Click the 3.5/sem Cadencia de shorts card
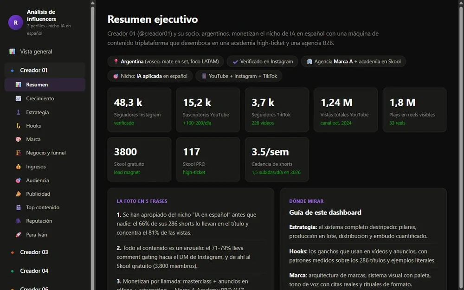Screen dimensions: 464x290 click(277, 160)
